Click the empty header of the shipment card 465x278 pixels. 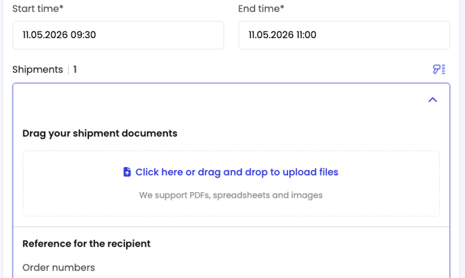219,100
